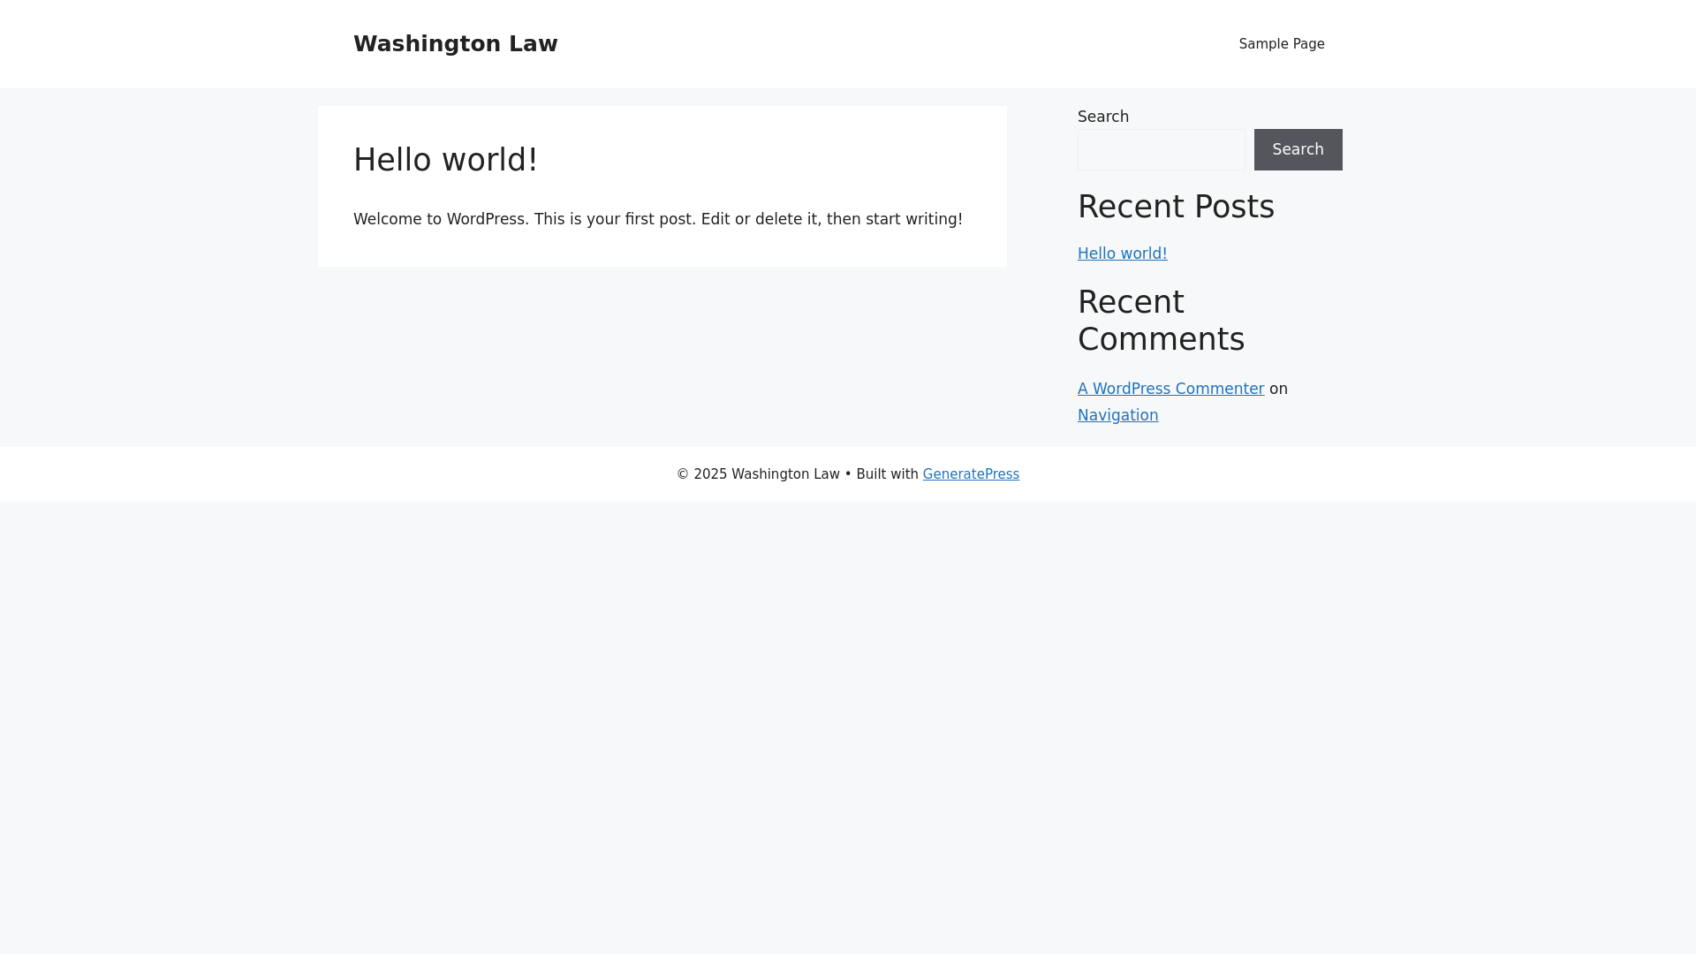Select the Recent Posts heading

[x=1176, y=207]
